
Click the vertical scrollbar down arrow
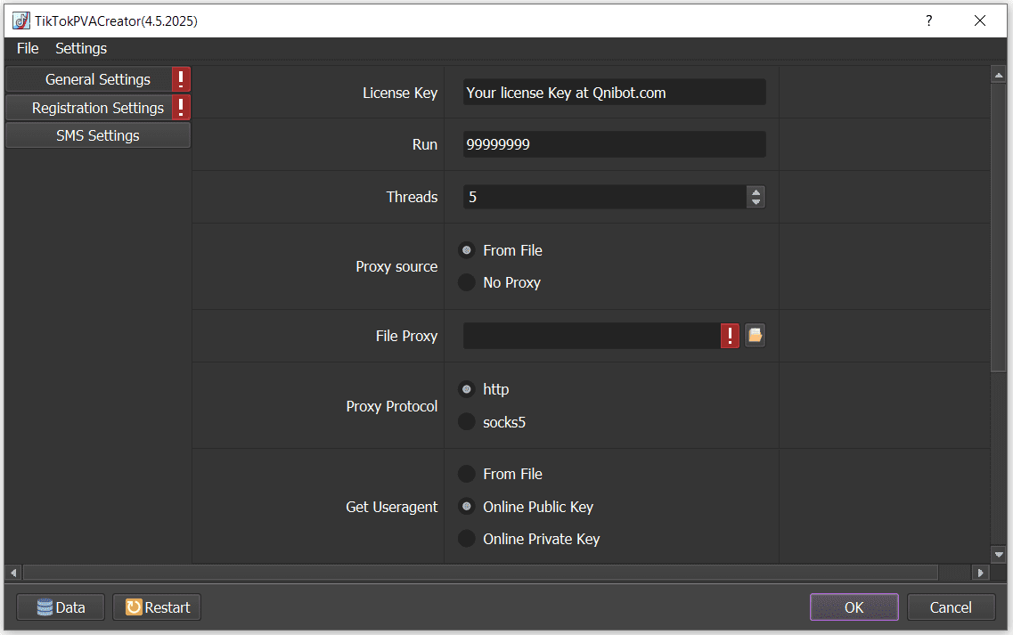999,554
